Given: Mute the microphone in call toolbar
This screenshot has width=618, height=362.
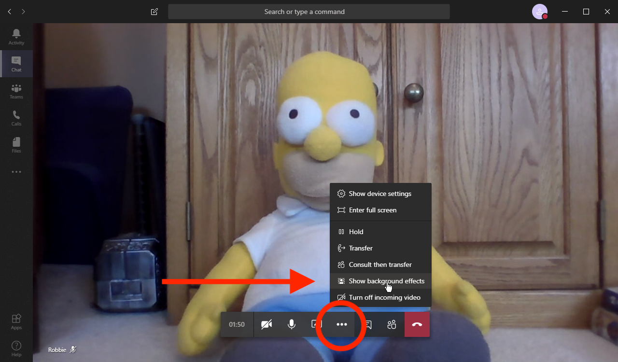Looking at the screenshot, I should click(x=292, y=324).
